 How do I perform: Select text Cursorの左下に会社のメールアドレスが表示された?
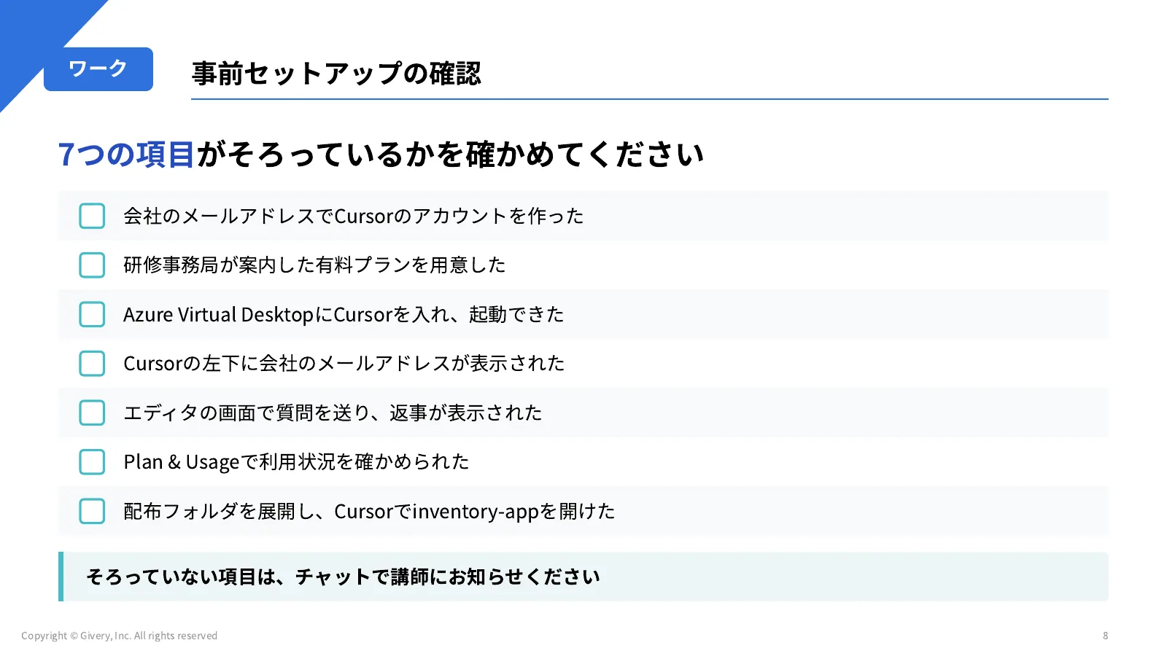[344, 364]
